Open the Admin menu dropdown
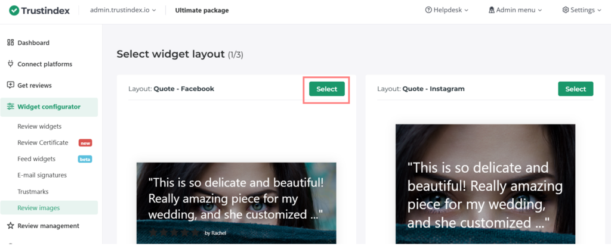The height and width of the screenshot is (249, 611). click(515, 10)
